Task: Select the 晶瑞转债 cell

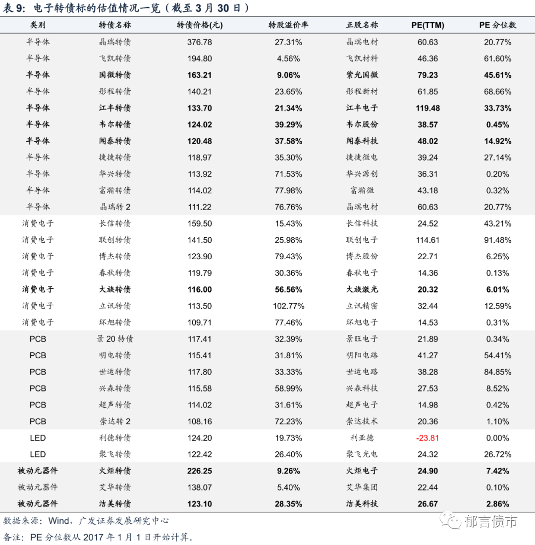Action: click(x=115, y=42)
